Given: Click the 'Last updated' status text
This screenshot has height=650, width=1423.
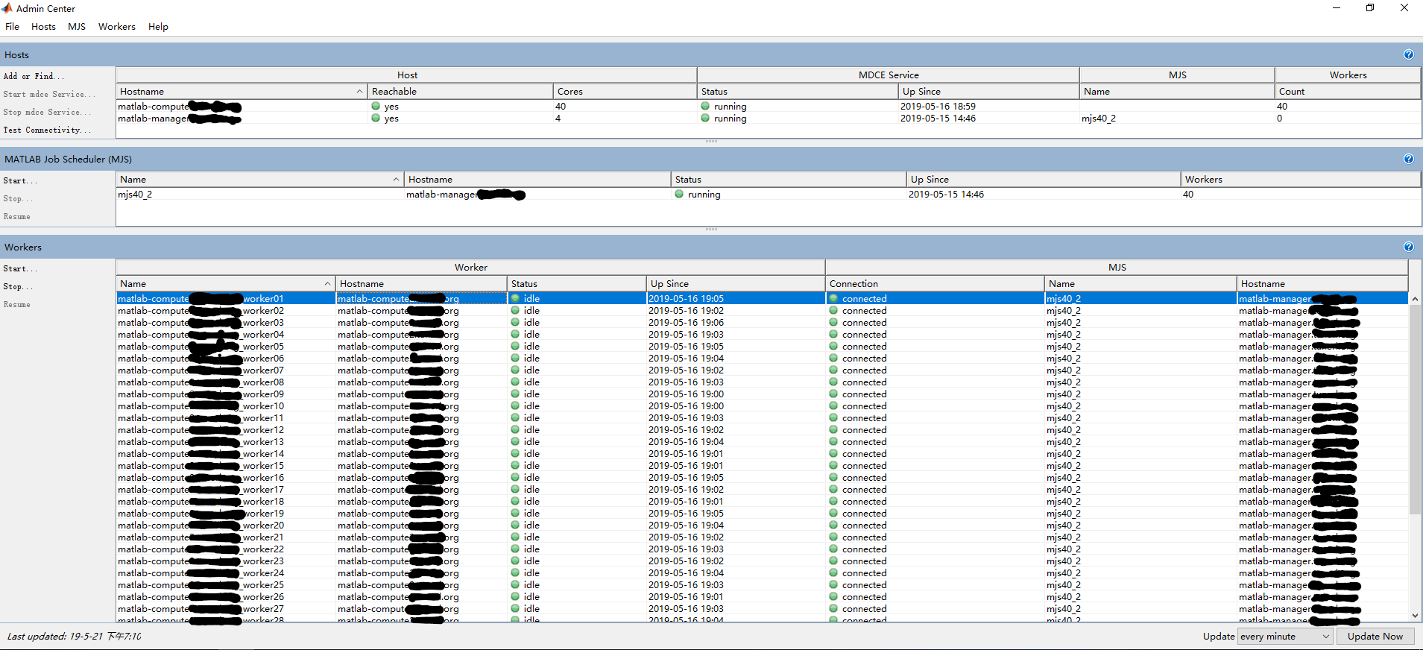Looking at the screenshot, I should coord(74,637).
